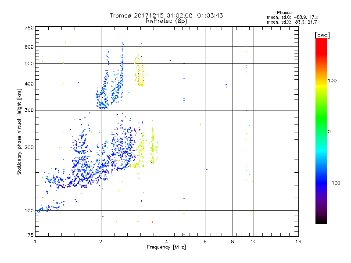
Task: Click the y-axis label '300'
Action: [29, 110]
